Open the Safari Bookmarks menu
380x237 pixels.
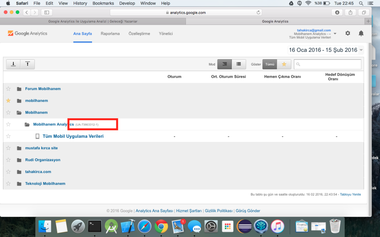pyautogui.click(x=103, y=3)
